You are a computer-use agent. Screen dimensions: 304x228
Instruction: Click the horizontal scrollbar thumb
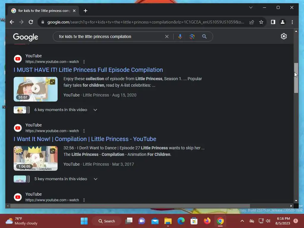[x=130, y=206]
